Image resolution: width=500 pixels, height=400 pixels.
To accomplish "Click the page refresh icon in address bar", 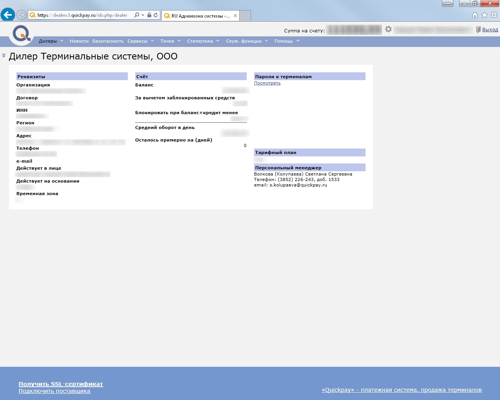I will (x=156, y=15).
